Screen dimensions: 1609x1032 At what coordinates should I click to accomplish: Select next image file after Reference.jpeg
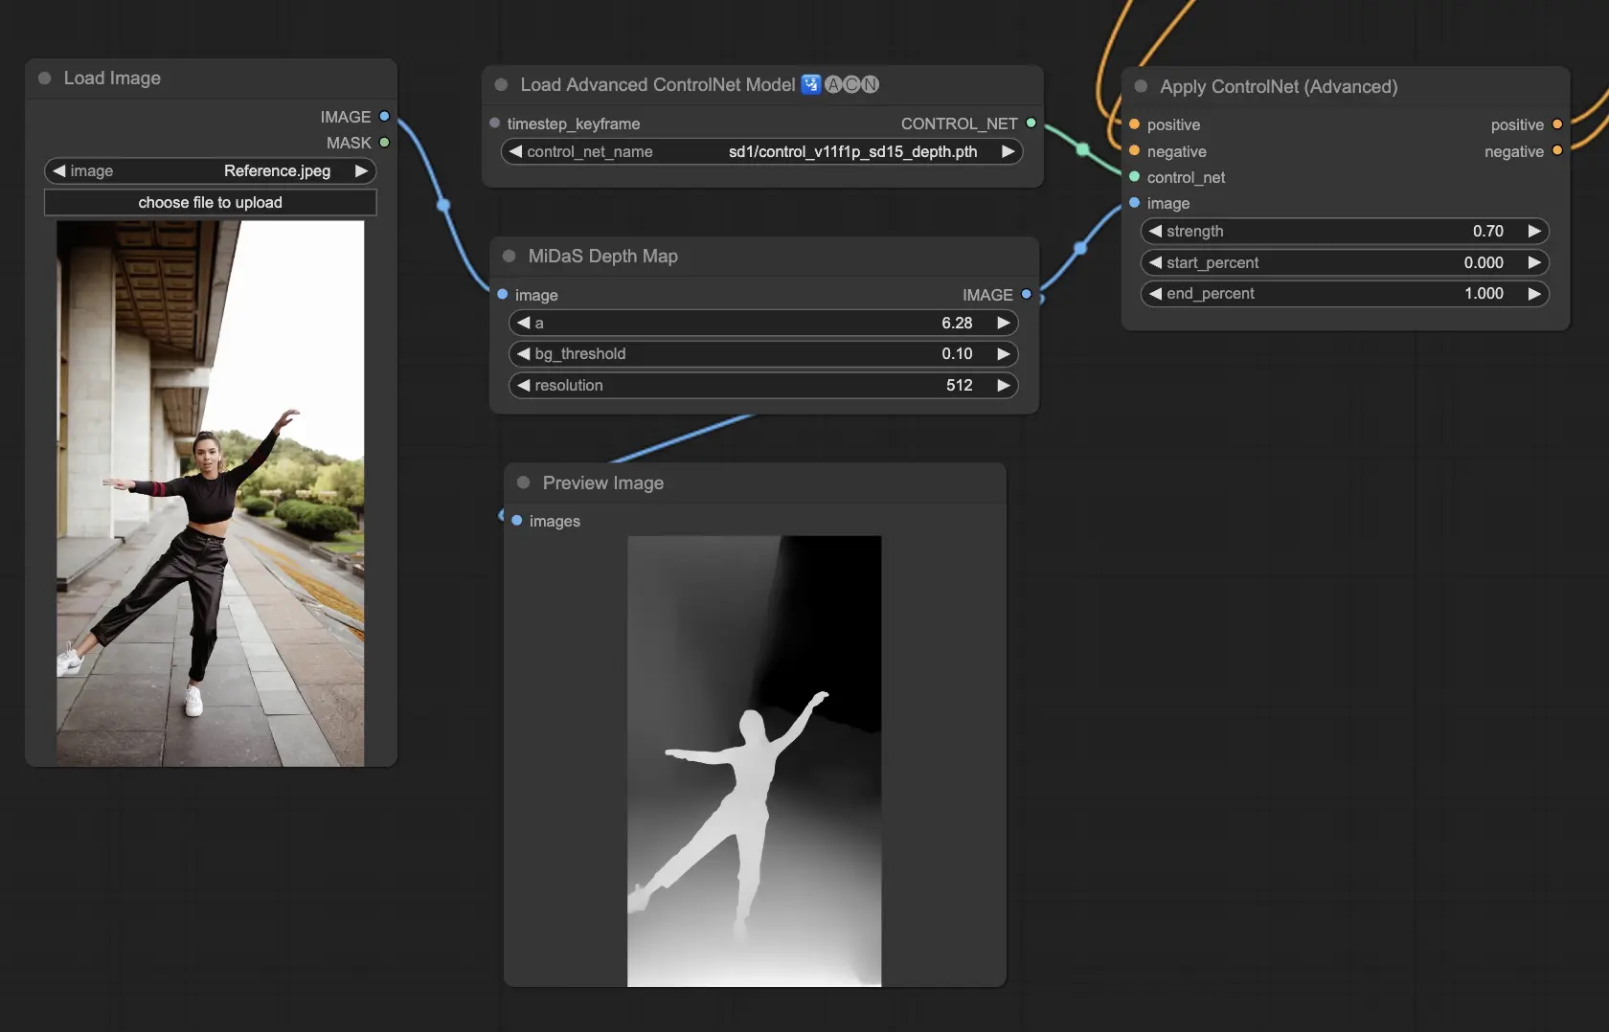point(361,171)
